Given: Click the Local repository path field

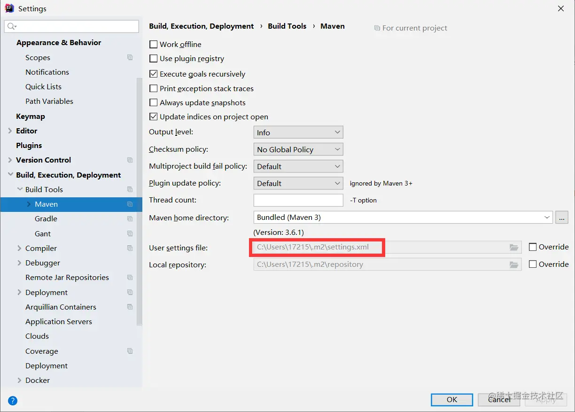Looking at the screenshot, I should click(388, 264).
